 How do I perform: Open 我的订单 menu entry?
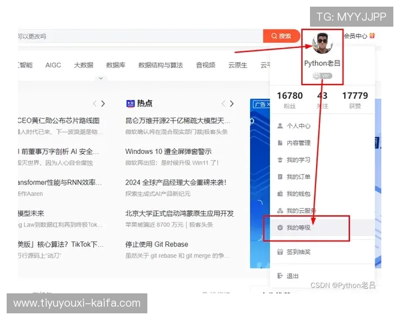tap(322, 177)
